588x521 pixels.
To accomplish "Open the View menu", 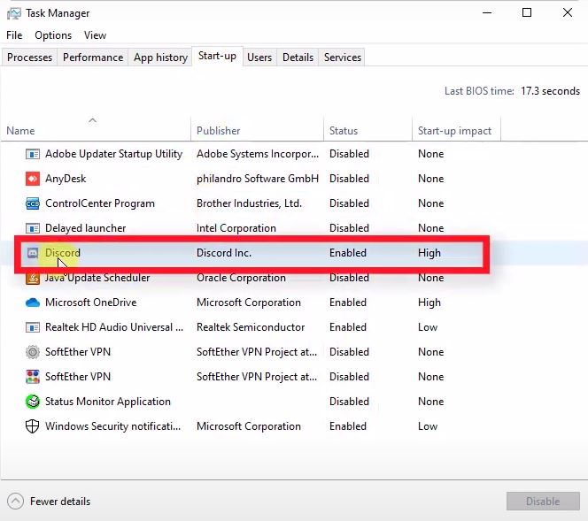I will pos(95,35).
